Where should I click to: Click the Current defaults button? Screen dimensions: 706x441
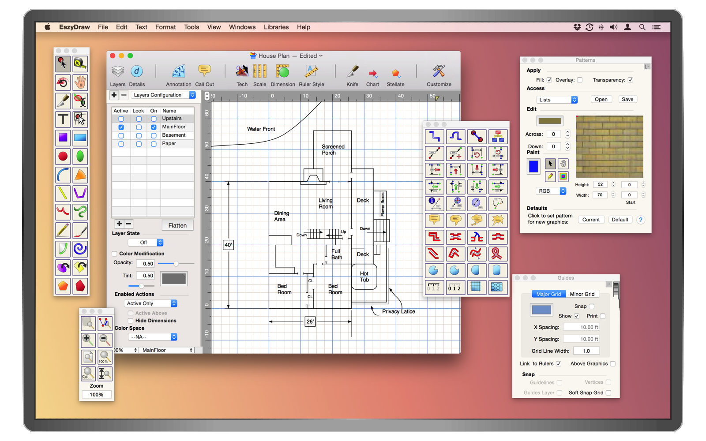591,220
